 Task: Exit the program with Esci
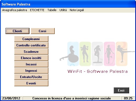(x=121, y=90)
